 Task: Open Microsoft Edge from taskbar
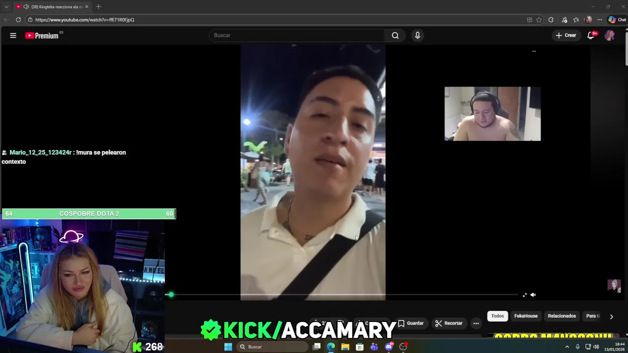[331, 347]
